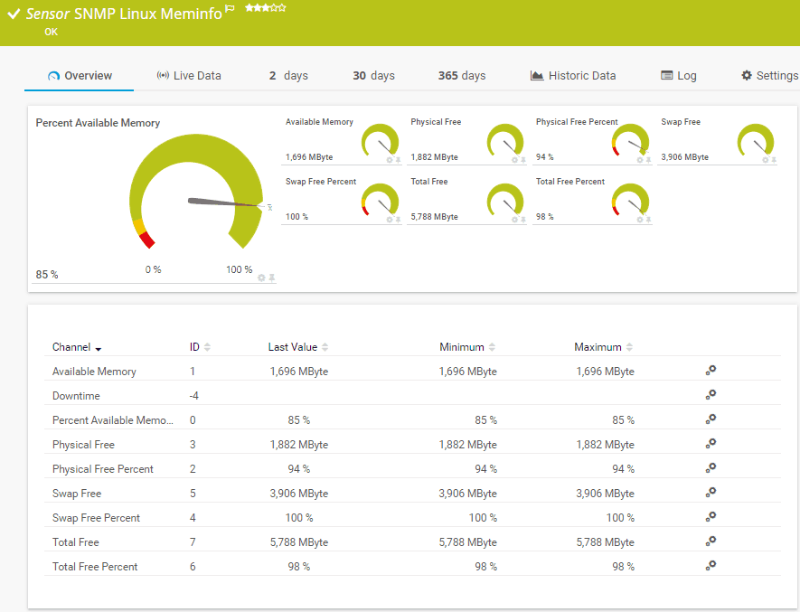800x612 pixels.
Task: Open gear settings on Available Memory gauge
Action: 390,160
